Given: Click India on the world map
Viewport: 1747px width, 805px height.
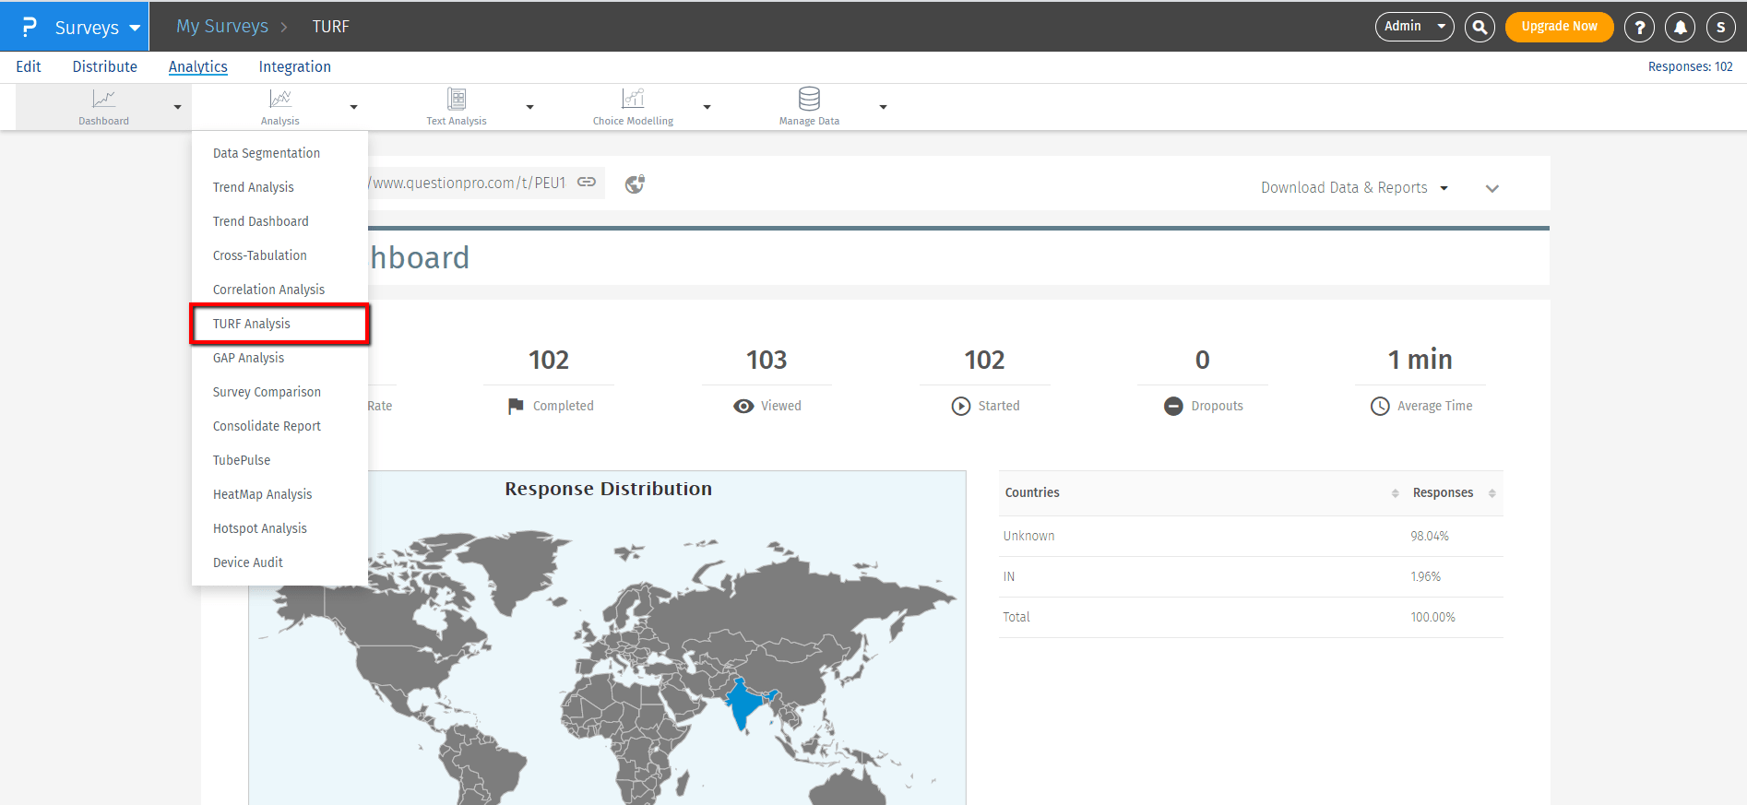Looking at the screenshot, I should [743, 704].
